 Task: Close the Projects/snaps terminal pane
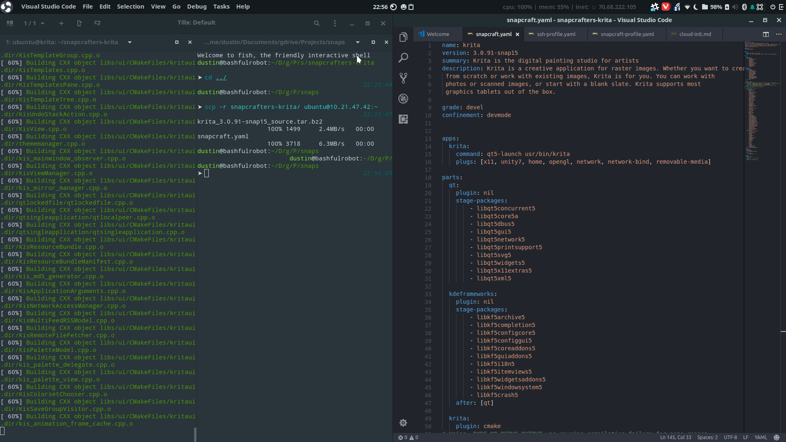(x=386, y=42)
